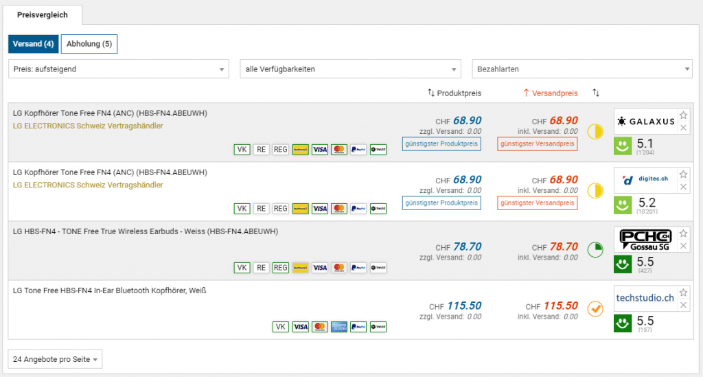Expand the 'alle Verfügbarkeiten' dropdown
The height and width of the screenshot is (377, 703).
[x=350, y=69]
